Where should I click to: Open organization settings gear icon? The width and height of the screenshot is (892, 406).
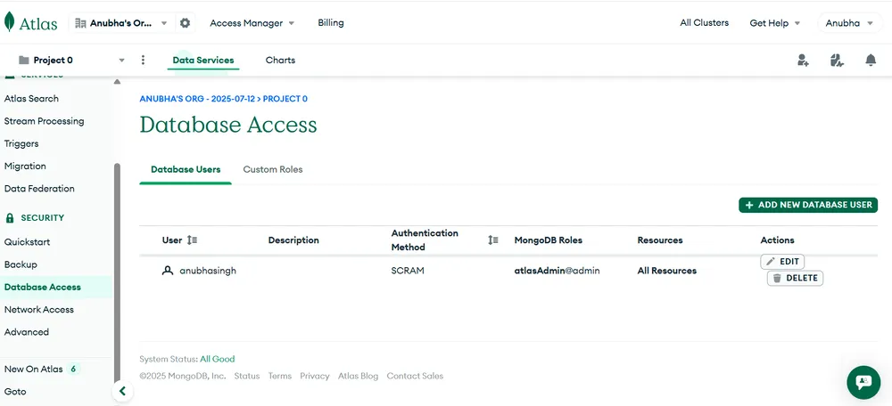185,23
